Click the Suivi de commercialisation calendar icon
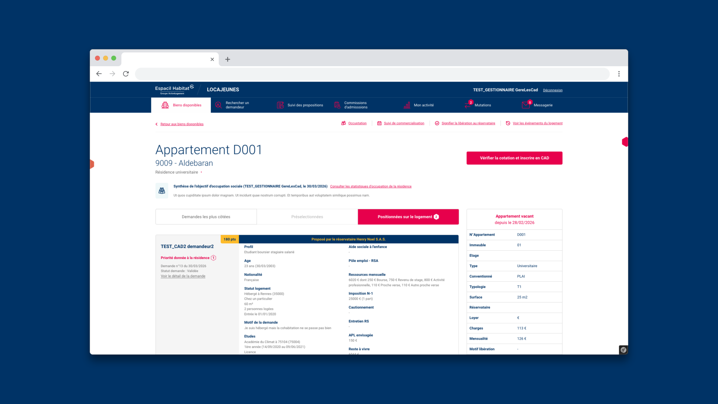718x404 pixels. tap(379, 123)
